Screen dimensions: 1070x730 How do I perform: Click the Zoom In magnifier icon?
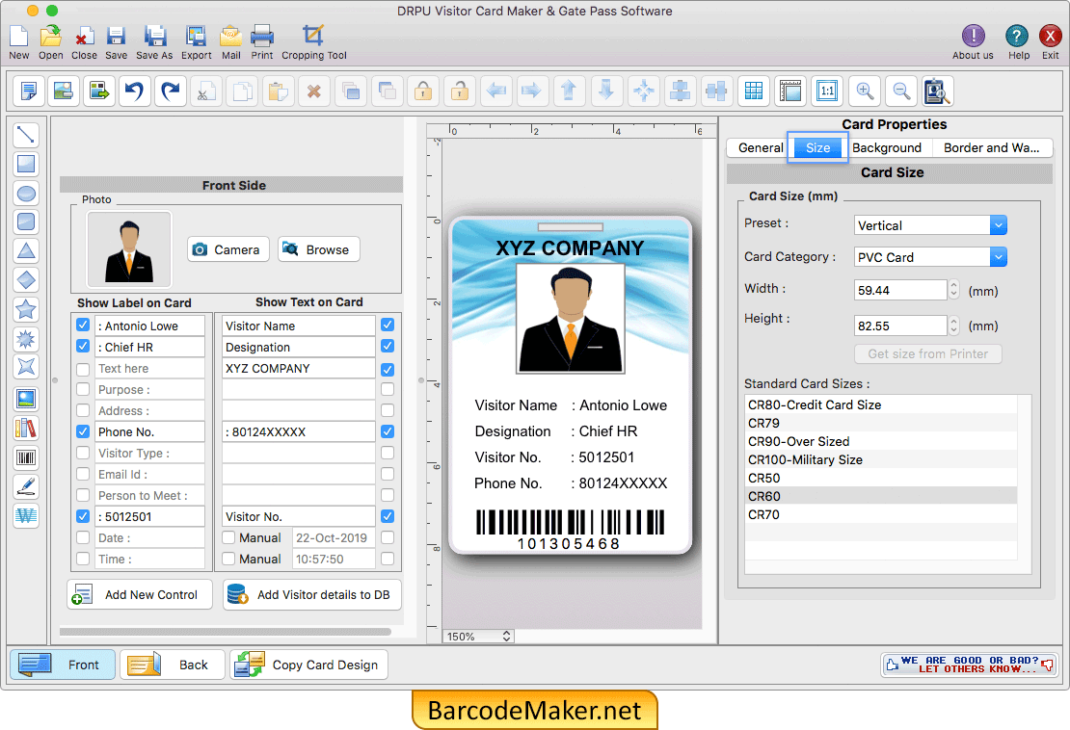pyautogui.click(x=865, y=91)
